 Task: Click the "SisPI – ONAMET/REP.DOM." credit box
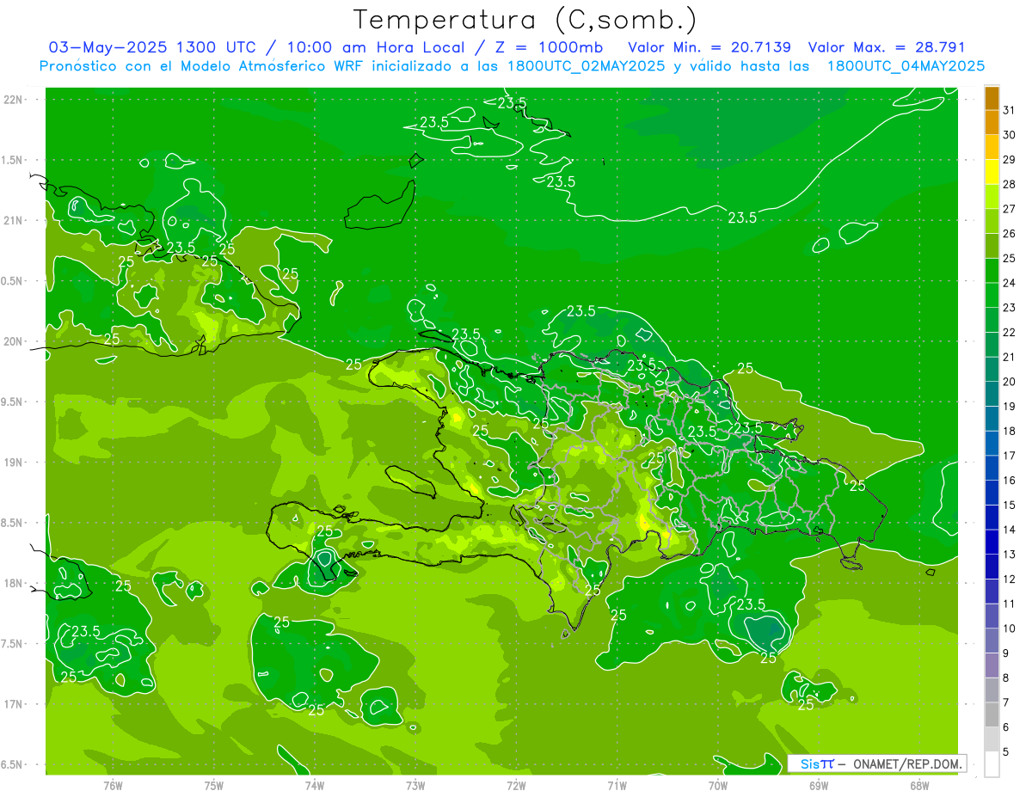click(x=877, y=763)
